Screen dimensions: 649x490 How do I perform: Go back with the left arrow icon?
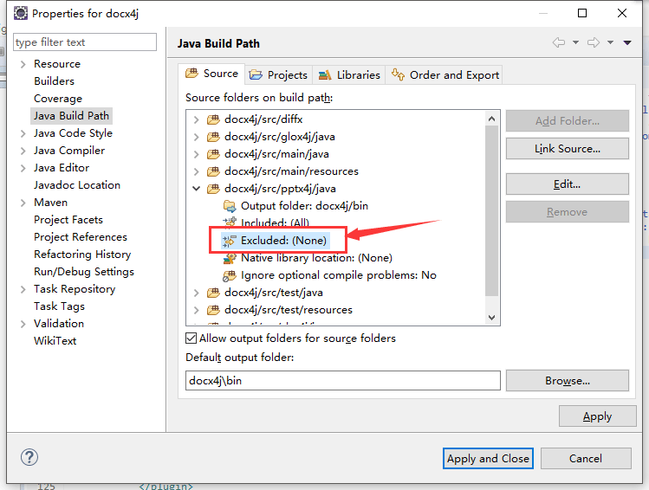(x=559, y=42)
